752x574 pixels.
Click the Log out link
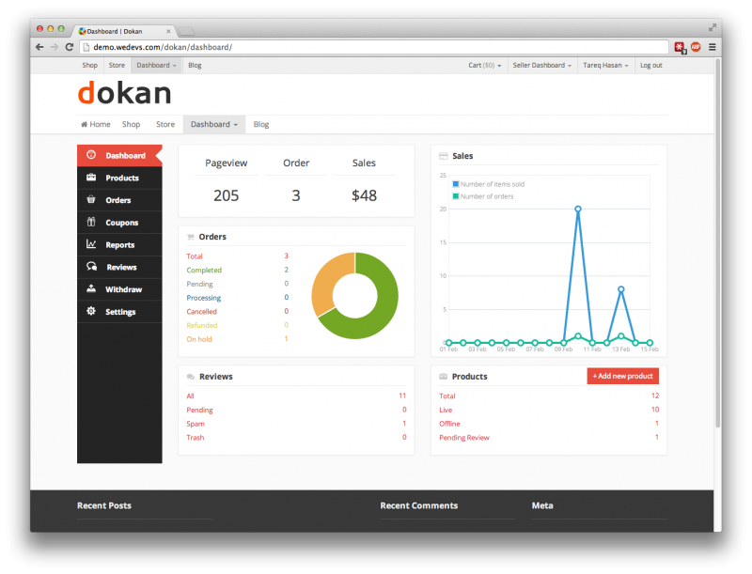point(650,66)
